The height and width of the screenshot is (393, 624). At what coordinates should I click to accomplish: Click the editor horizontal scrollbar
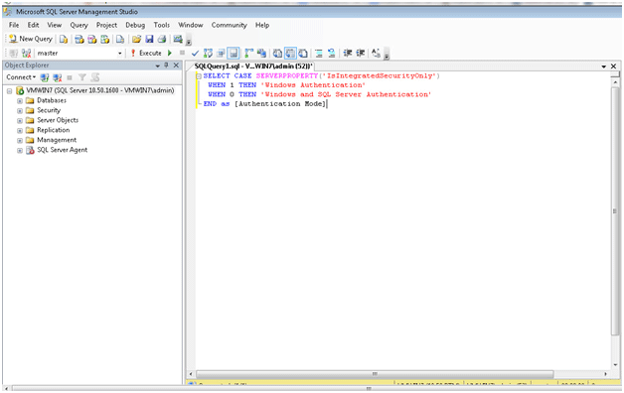375,374
